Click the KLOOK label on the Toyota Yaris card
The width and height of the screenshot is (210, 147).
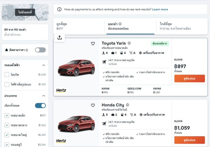point(178,60)
